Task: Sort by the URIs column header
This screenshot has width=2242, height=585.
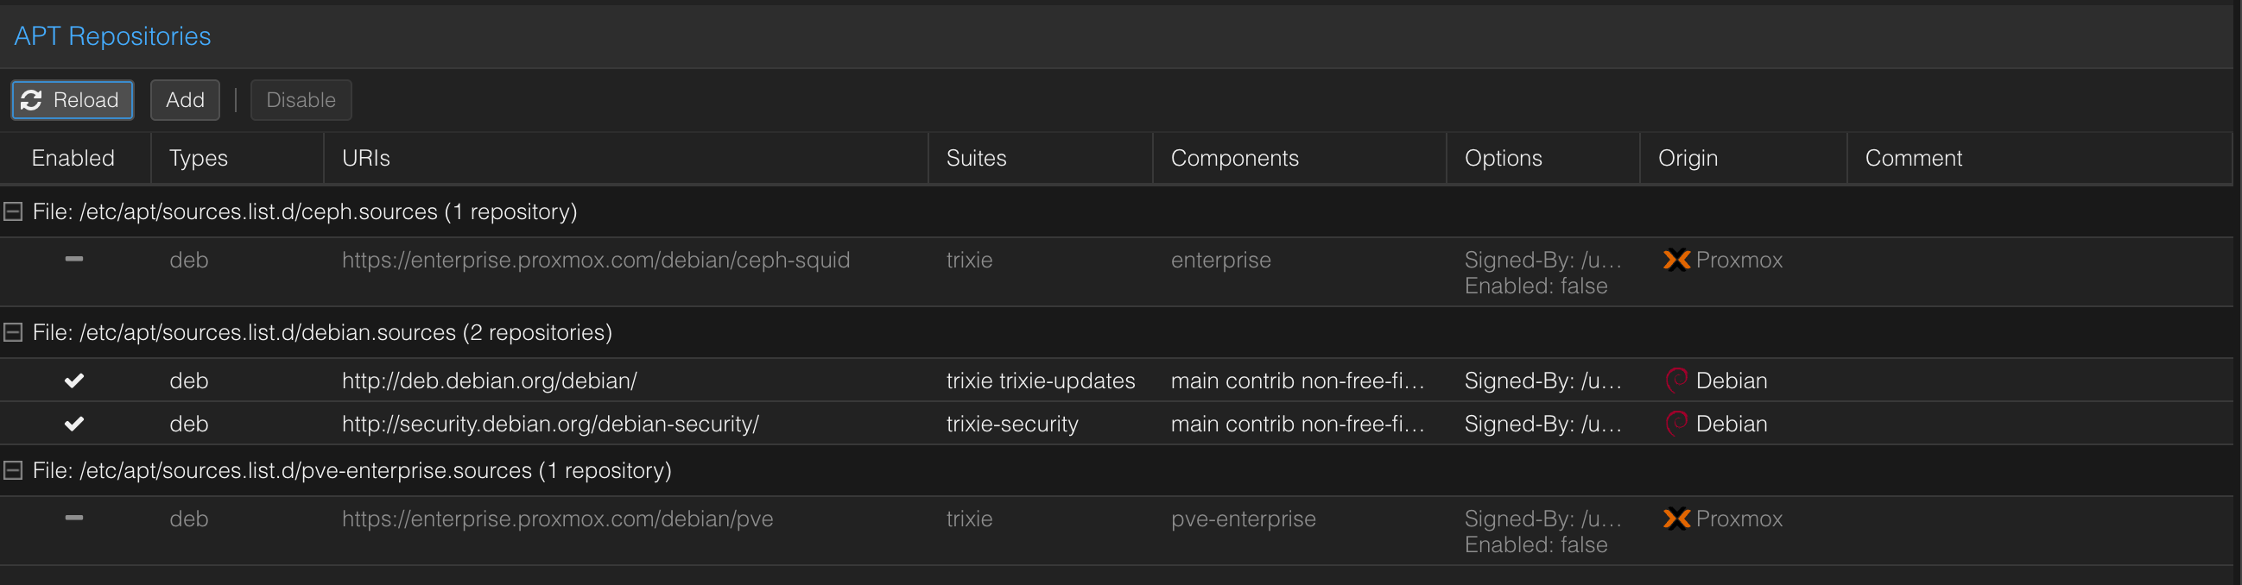Action: 365,158
